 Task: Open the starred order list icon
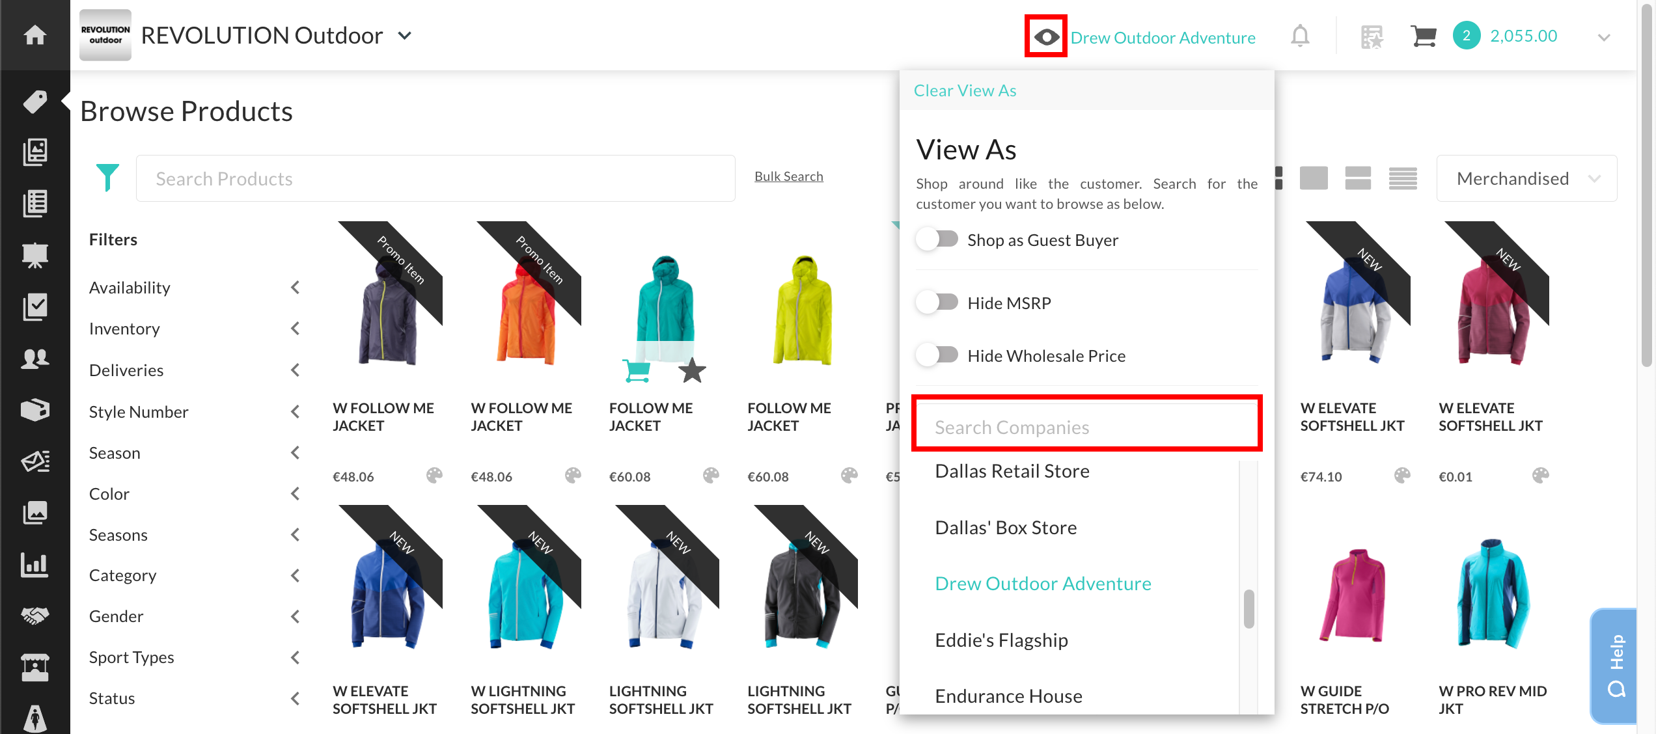(1372, 36)
